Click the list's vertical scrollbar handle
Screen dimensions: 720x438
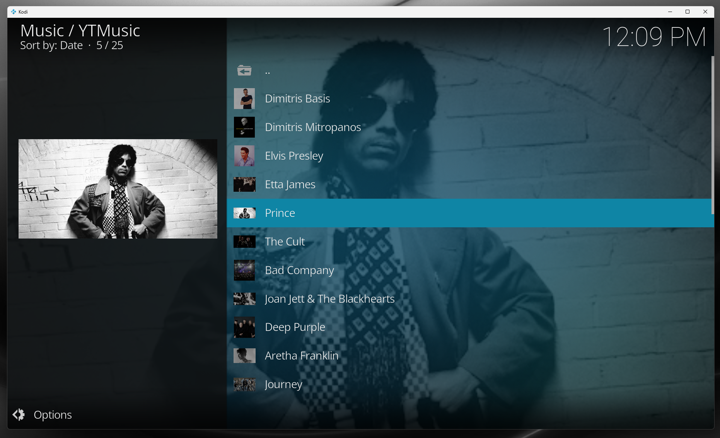click(713, 135)
